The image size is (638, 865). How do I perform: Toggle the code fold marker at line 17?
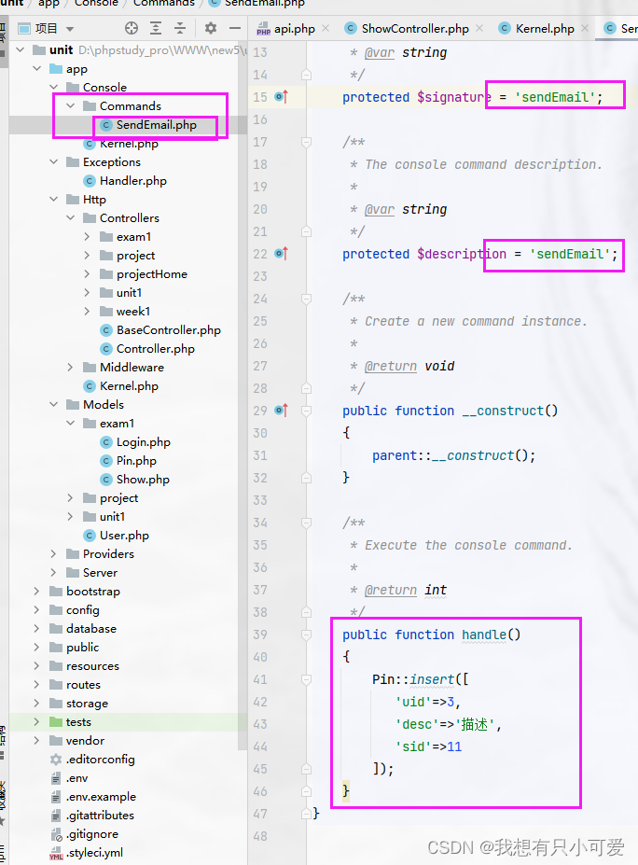pos(308,142)
